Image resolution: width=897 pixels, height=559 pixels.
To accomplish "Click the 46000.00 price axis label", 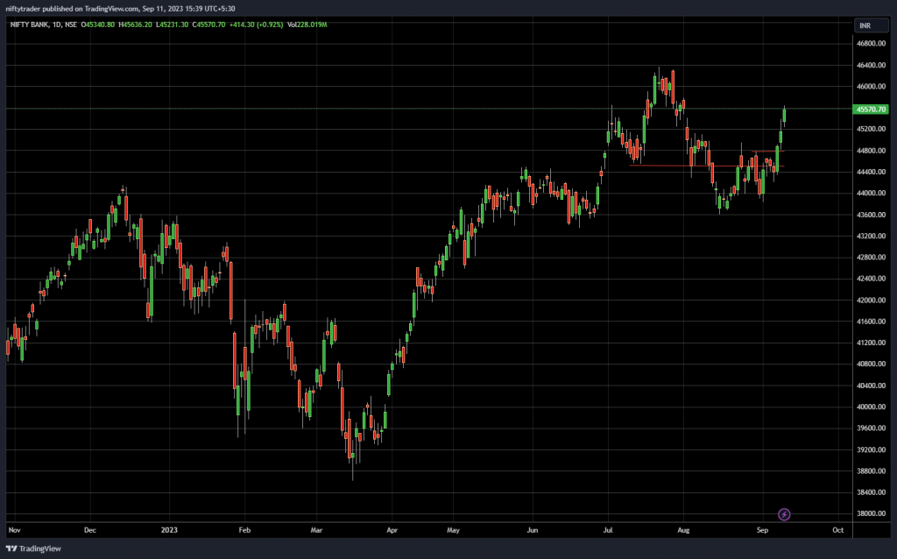I will [x=871, y=87].
